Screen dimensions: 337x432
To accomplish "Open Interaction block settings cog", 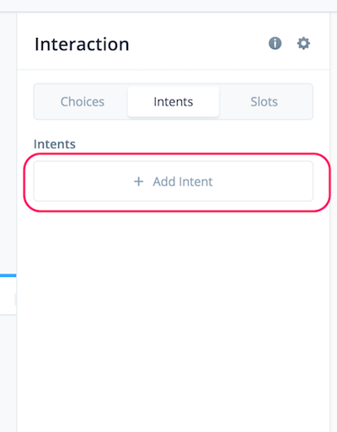I will click(x=303, y=44).
